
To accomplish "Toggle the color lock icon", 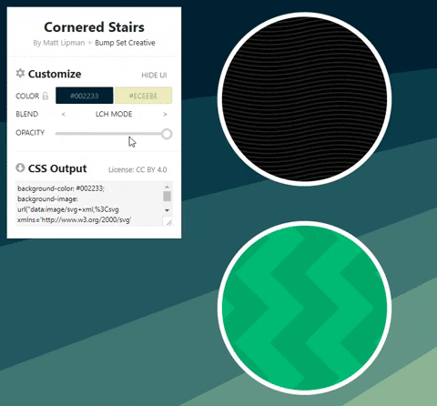I will coord(46,96).
